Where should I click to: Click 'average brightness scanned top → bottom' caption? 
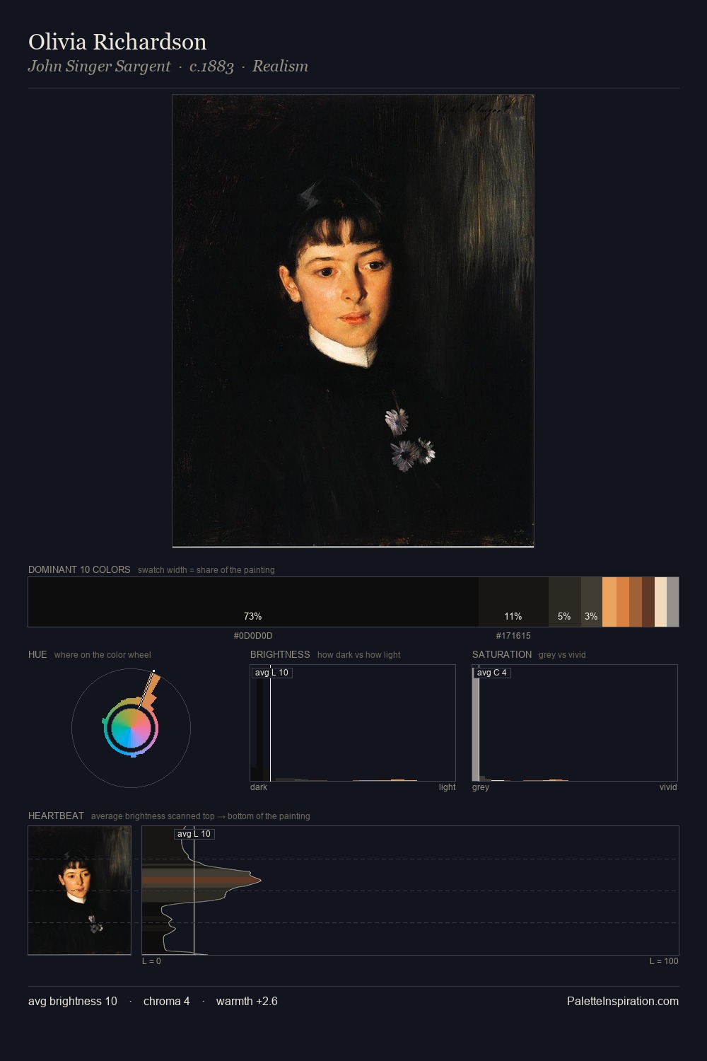[x=201, y=816]
